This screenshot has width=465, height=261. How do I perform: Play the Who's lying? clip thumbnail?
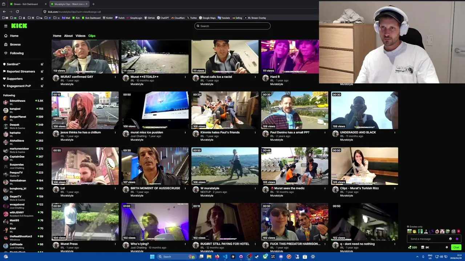(155, 222)
